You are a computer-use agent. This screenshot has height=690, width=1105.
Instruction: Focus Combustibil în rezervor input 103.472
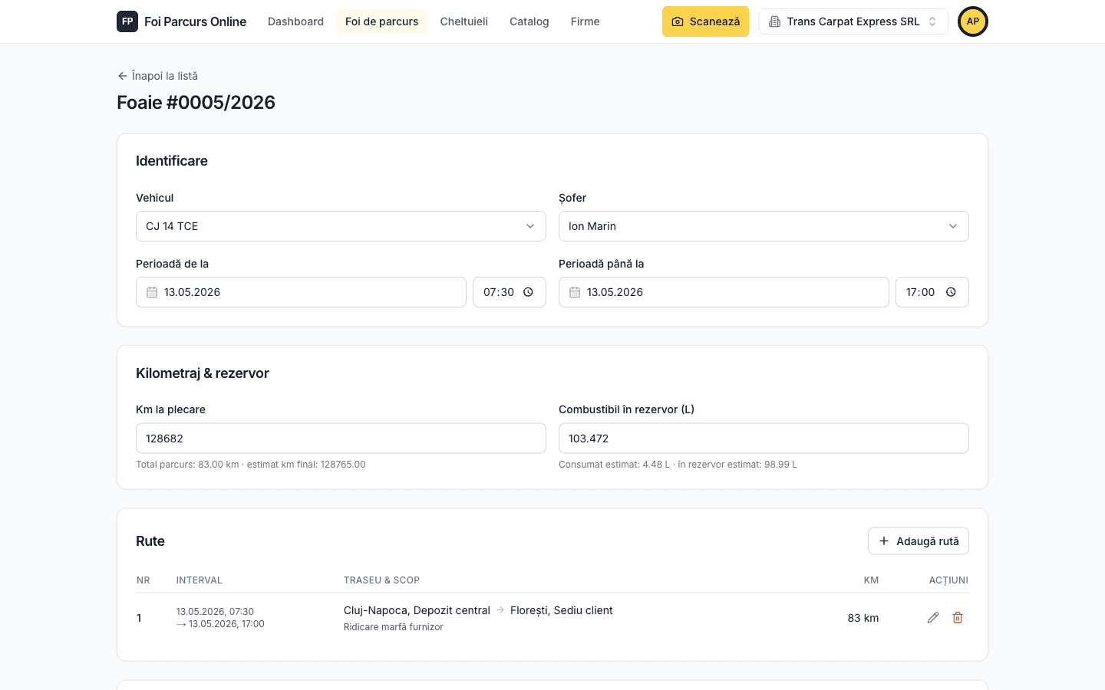tap(764, 439)
